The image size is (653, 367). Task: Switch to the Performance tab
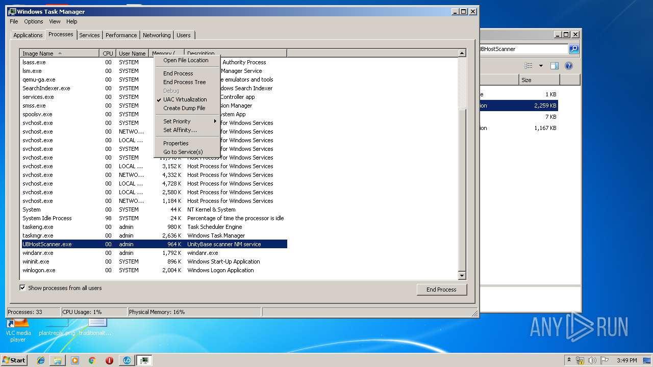pos(121,35)
